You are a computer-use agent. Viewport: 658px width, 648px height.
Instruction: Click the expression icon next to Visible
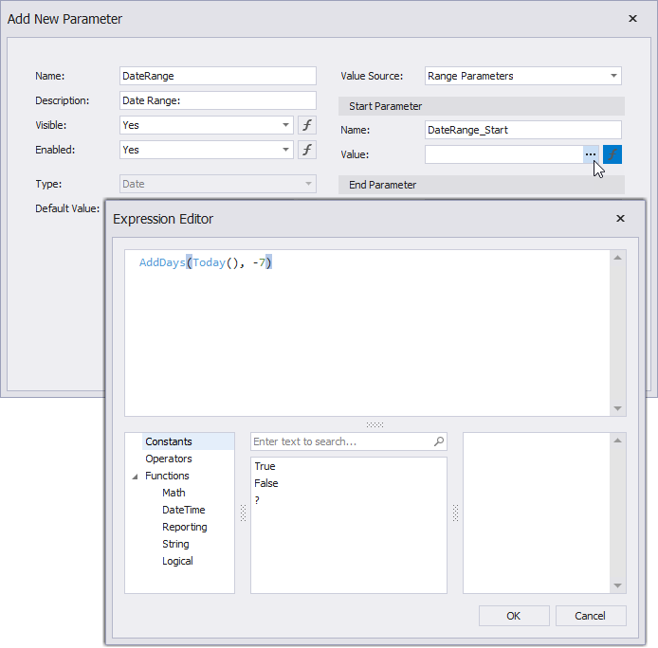pyautogui.click(x=307, y=125)
